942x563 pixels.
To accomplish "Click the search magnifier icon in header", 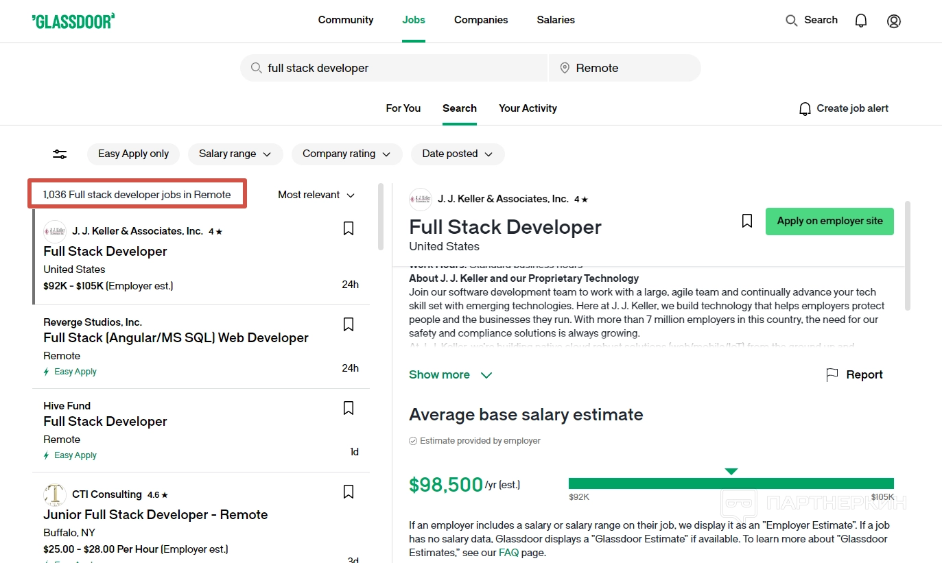I will (792, 21).
